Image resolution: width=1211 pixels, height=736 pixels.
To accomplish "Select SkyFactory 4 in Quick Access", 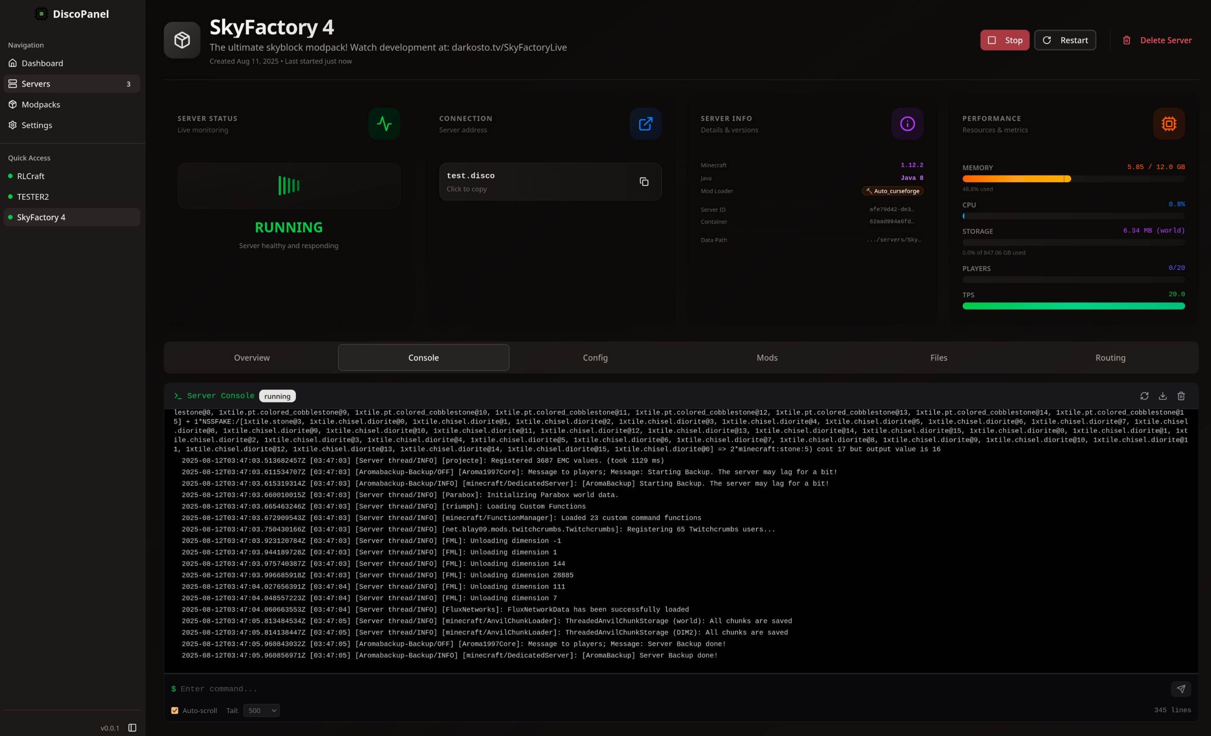I will point(72,217).
